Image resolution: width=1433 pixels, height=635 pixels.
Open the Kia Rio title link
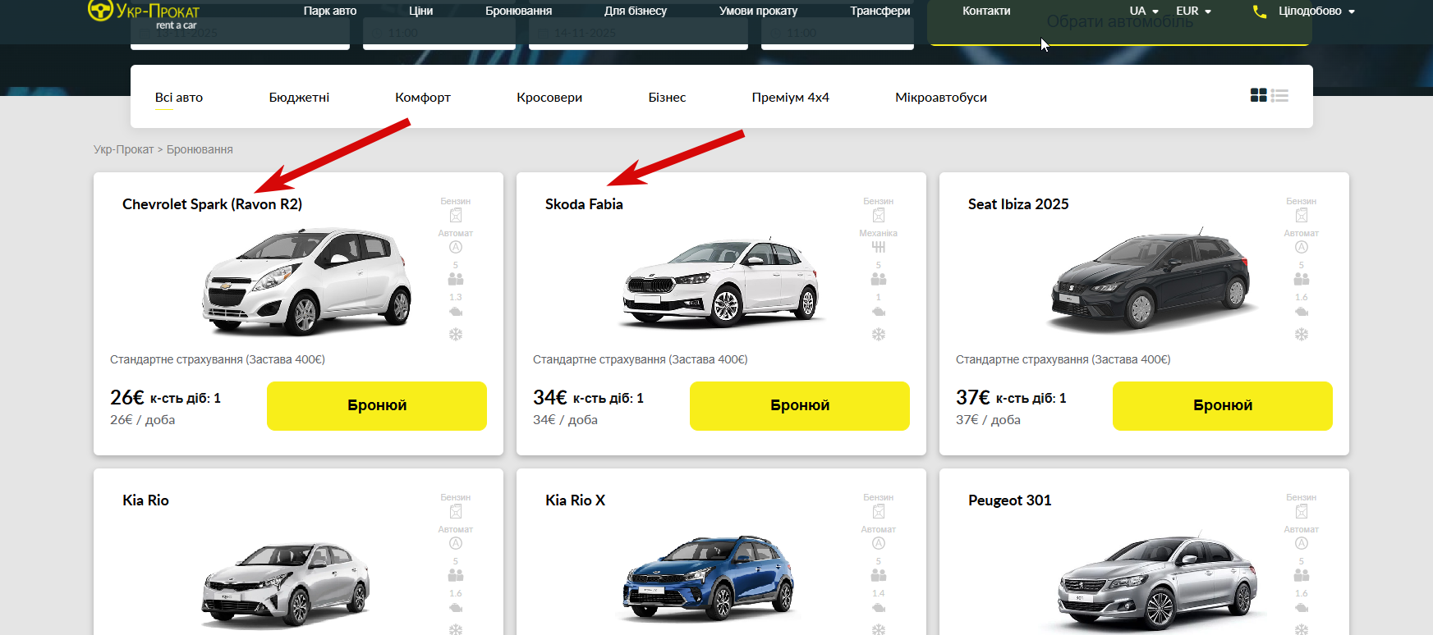point(146,500)
